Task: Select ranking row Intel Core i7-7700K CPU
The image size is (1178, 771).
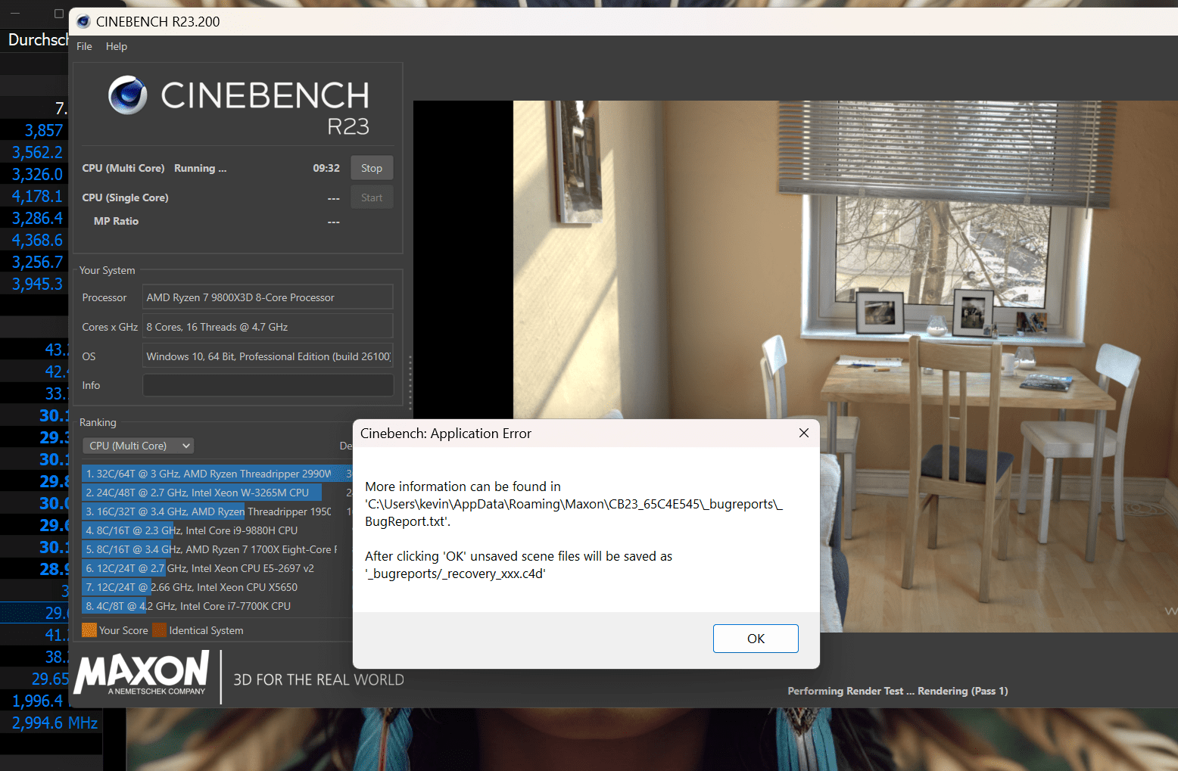Action: point(217,606)
